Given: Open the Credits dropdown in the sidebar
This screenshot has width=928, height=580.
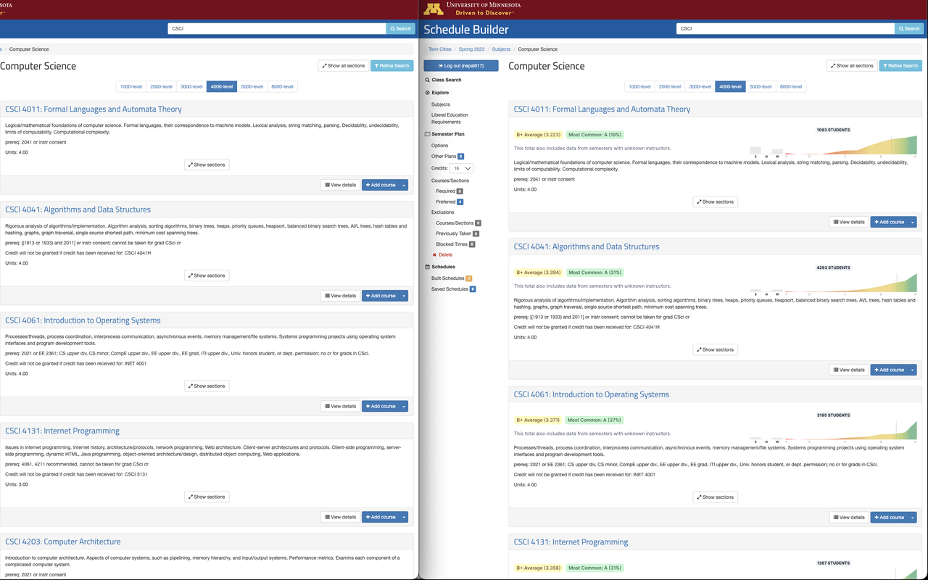Looking at the screenshot, I should coord(461,167).
